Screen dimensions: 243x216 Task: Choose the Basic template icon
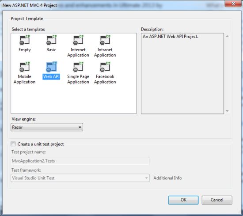(x=51, y=40)
